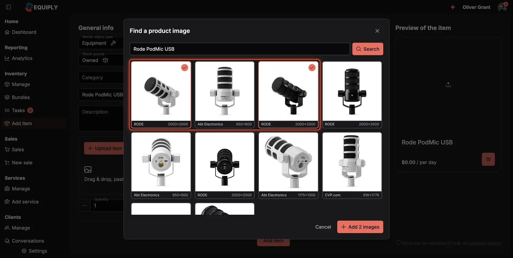Viewport: 513px width, 258px height.
Task: Cancel the product image dialog
Action: (x=323, y=227)
